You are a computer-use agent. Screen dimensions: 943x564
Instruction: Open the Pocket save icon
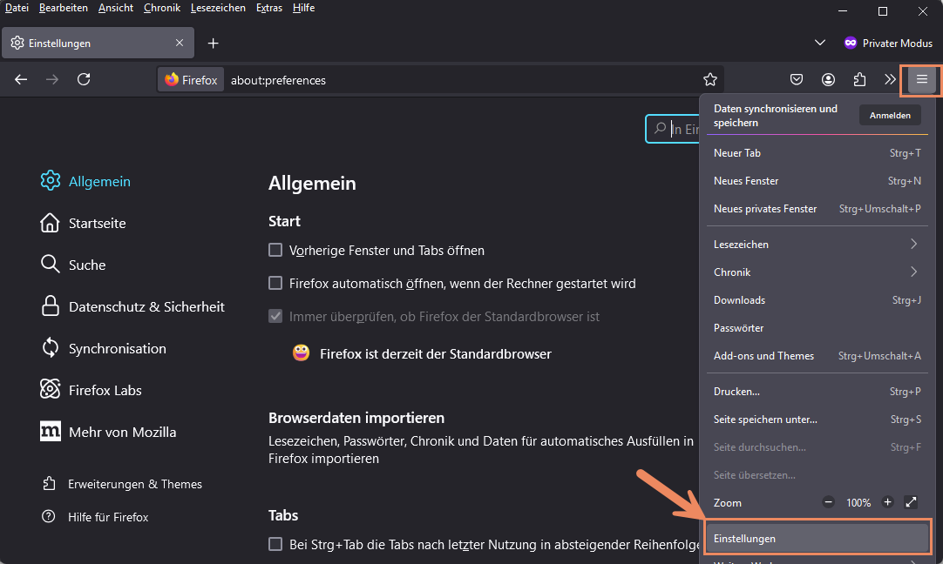pyautogui.click(x=797, y=79)
